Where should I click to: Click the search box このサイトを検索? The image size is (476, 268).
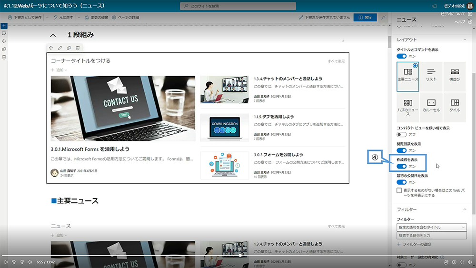tap(238, 6)
